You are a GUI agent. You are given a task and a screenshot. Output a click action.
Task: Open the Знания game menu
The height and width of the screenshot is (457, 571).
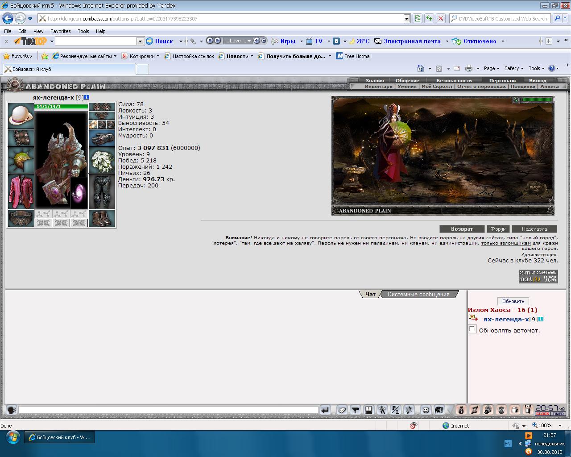pos(375,81)
